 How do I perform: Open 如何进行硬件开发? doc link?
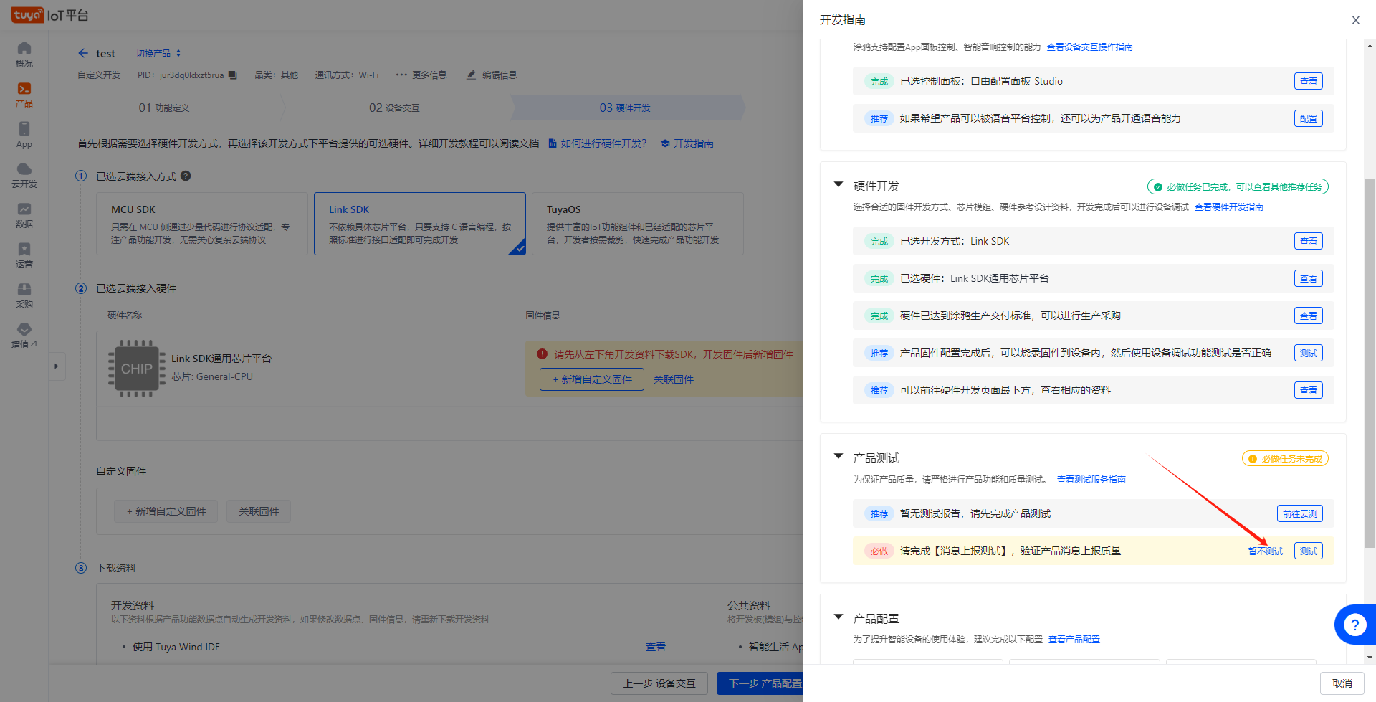[598, 143]
